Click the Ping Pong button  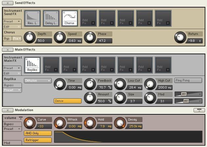point(188,81)
